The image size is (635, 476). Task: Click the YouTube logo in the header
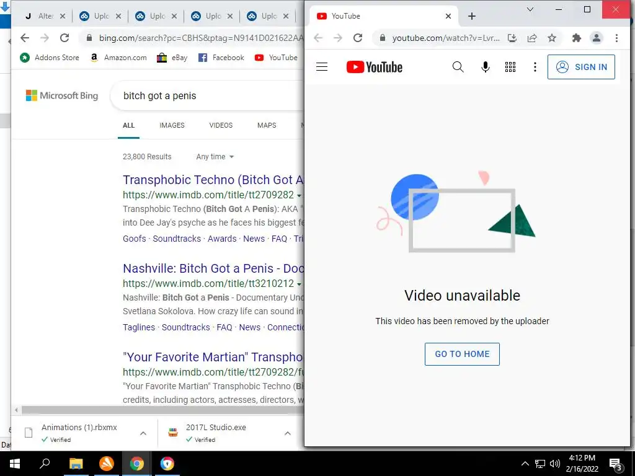point(374,67)
